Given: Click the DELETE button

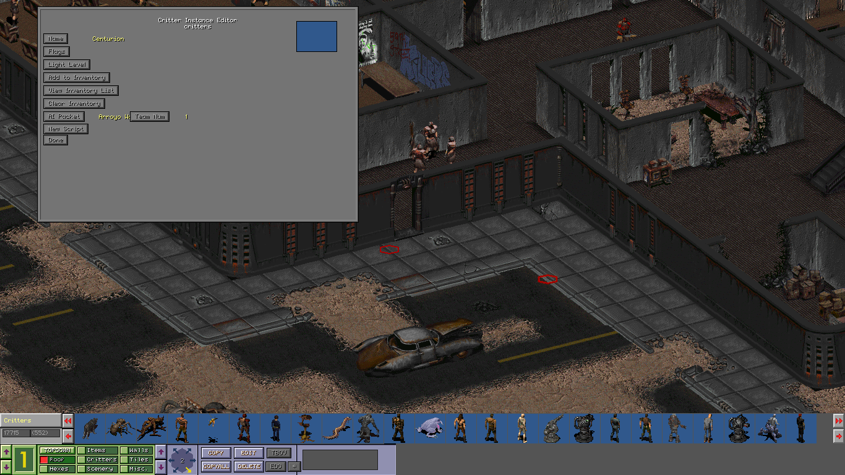Looking at the screenshot, I should [249, 466].
